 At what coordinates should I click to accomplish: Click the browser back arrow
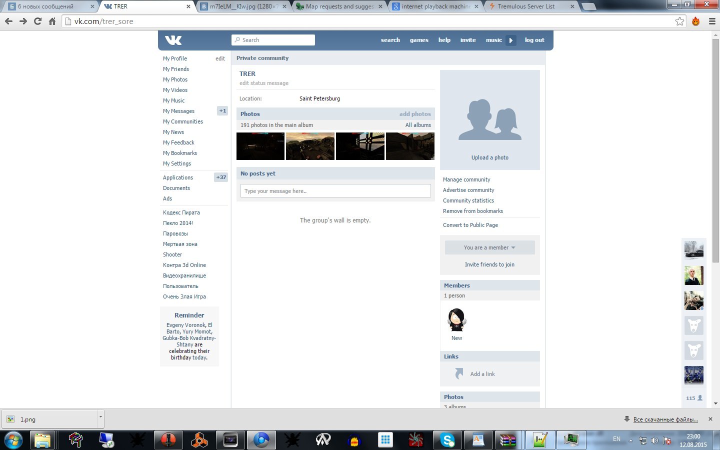coord(8,21)
